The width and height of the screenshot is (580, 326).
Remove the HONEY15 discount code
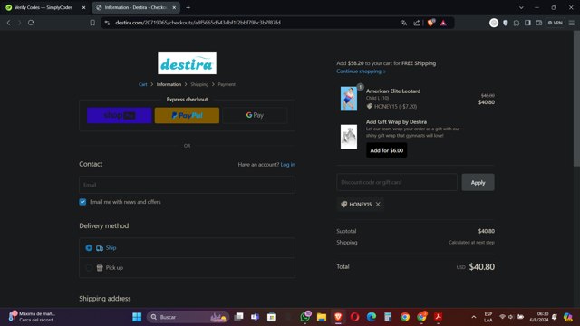(378, 205)
